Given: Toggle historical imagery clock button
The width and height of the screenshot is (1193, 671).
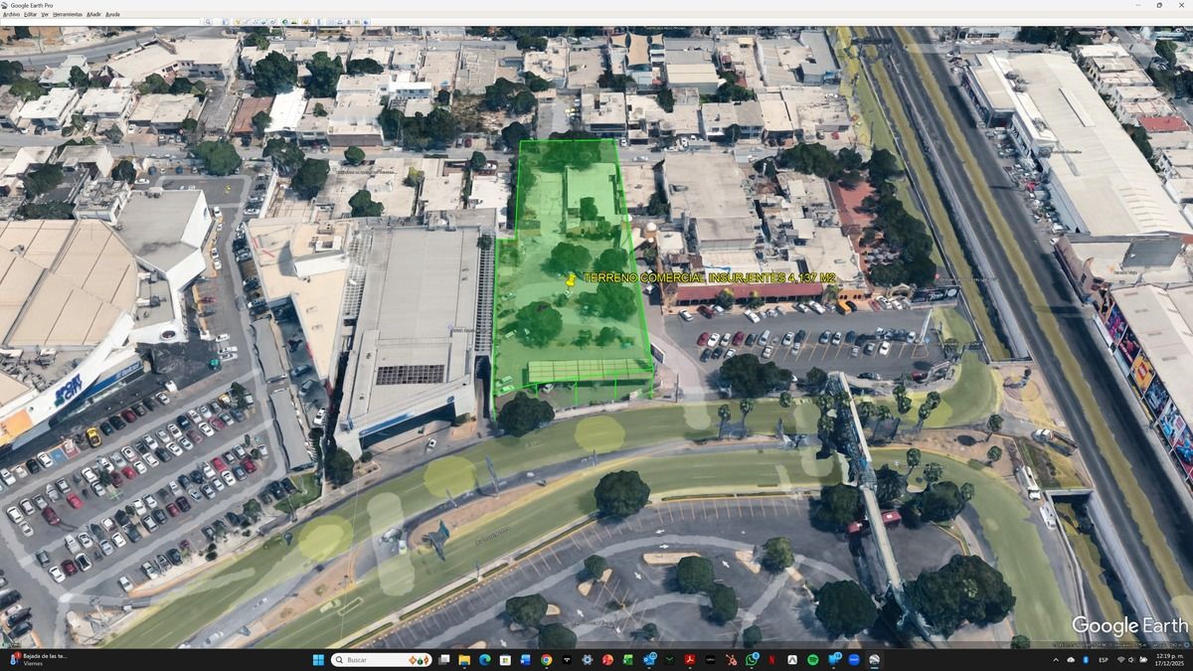Looking at the screenshot, I should click(x=285, y=22).
